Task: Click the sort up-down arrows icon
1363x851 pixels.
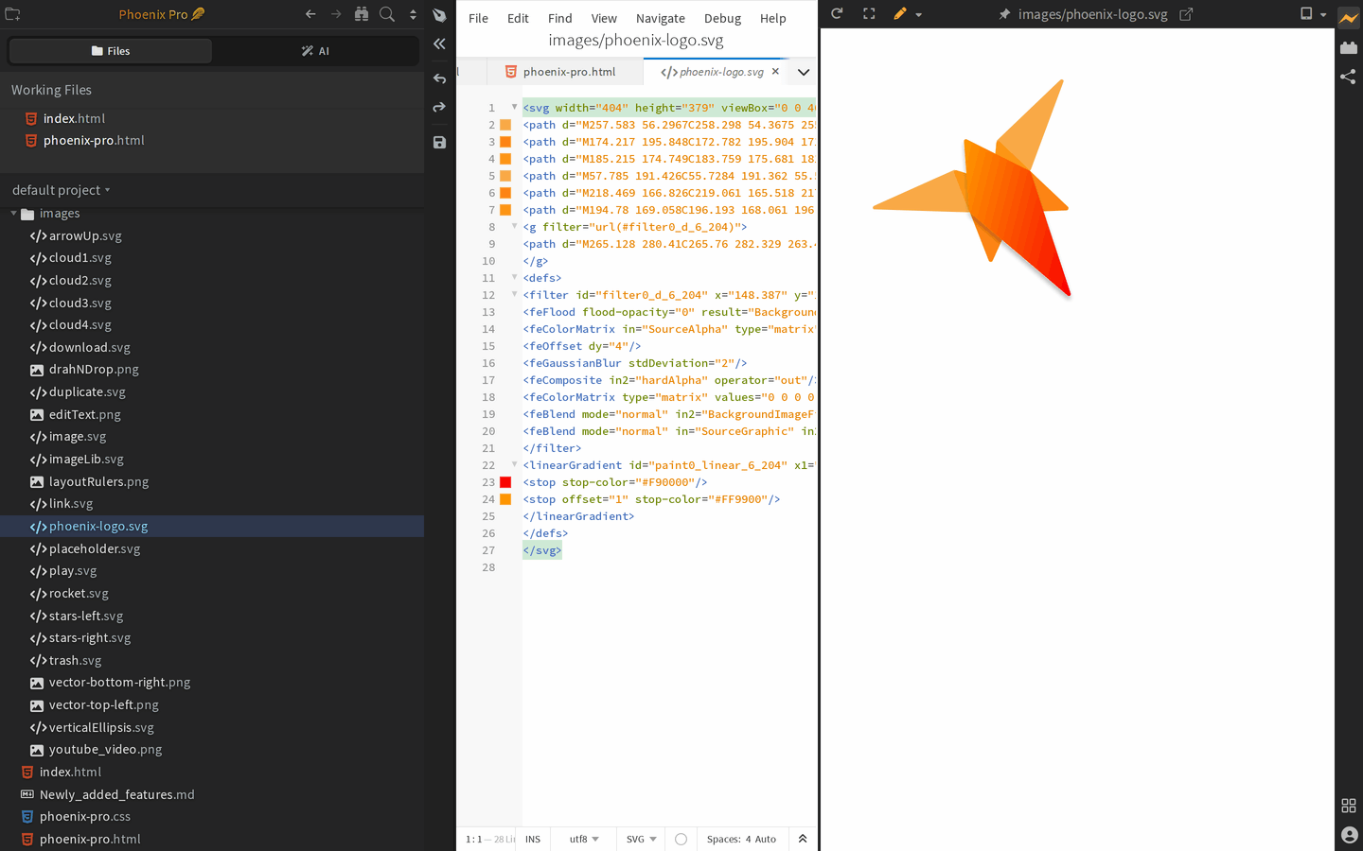Action: point(413,14)
